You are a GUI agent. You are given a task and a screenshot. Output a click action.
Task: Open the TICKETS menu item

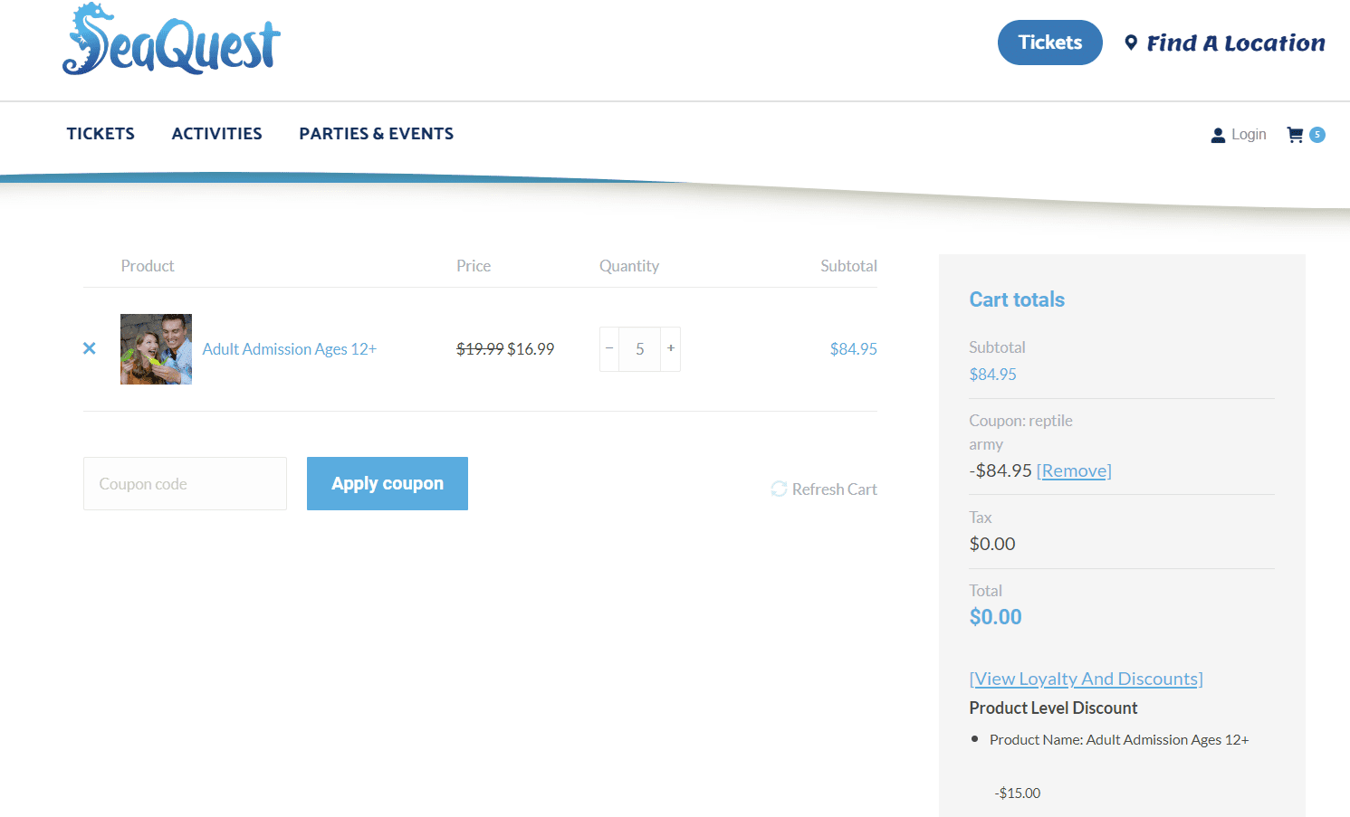tap(101, 134)
